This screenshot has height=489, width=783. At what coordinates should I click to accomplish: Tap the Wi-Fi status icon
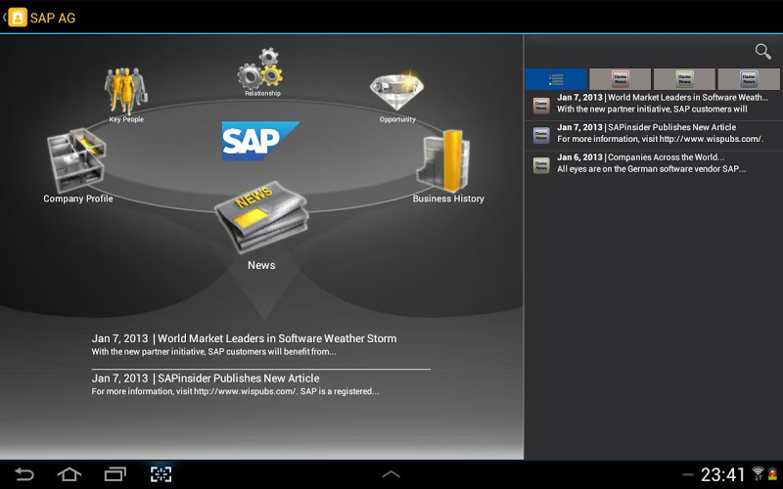click(x=758, y=473)
